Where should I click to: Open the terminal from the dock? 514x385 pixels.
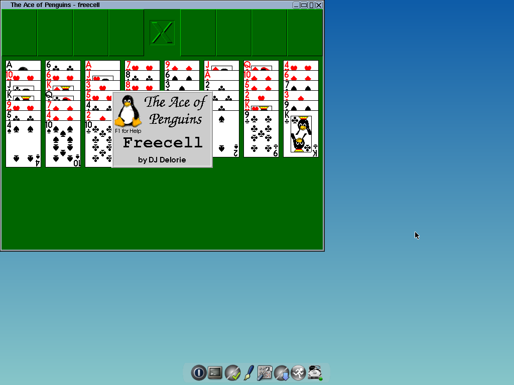[215, 372]
